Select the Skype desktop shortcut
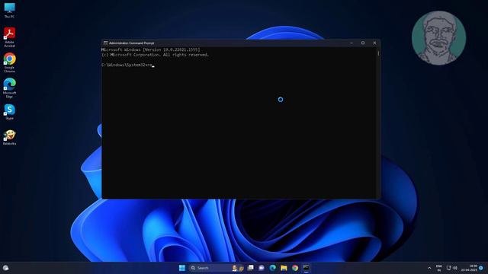This screenshot has width=488, height=274. (9, 112)
